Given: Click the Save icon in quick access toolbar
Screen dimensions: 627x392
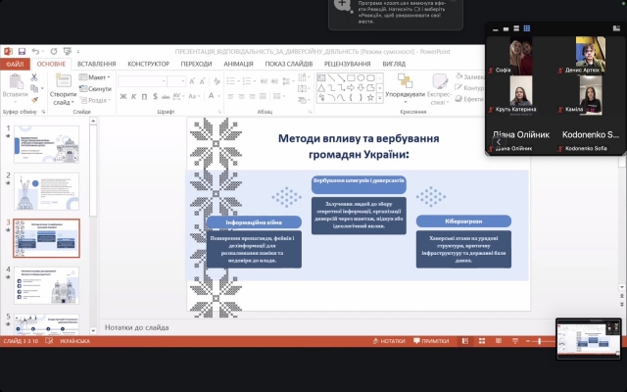Looking at the screenshot, I should click(23, 51).
